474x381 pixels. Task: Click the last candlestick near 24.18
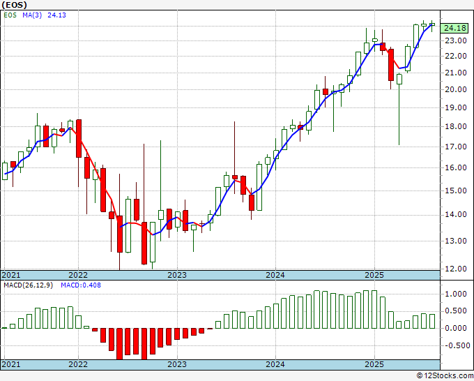[432, 25]
